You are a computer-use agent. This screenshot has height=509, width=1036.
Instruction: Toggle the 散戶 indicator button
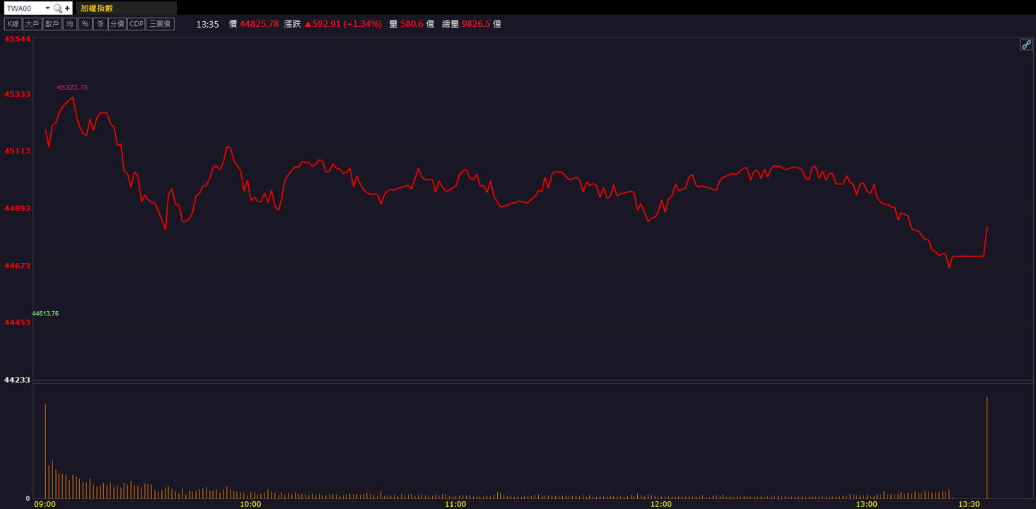click(x=52, y=24)
